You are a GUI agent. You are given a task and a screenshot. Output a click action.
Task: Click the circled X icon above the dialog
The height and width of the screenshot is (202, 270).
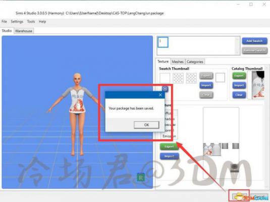tap(165, 89)
